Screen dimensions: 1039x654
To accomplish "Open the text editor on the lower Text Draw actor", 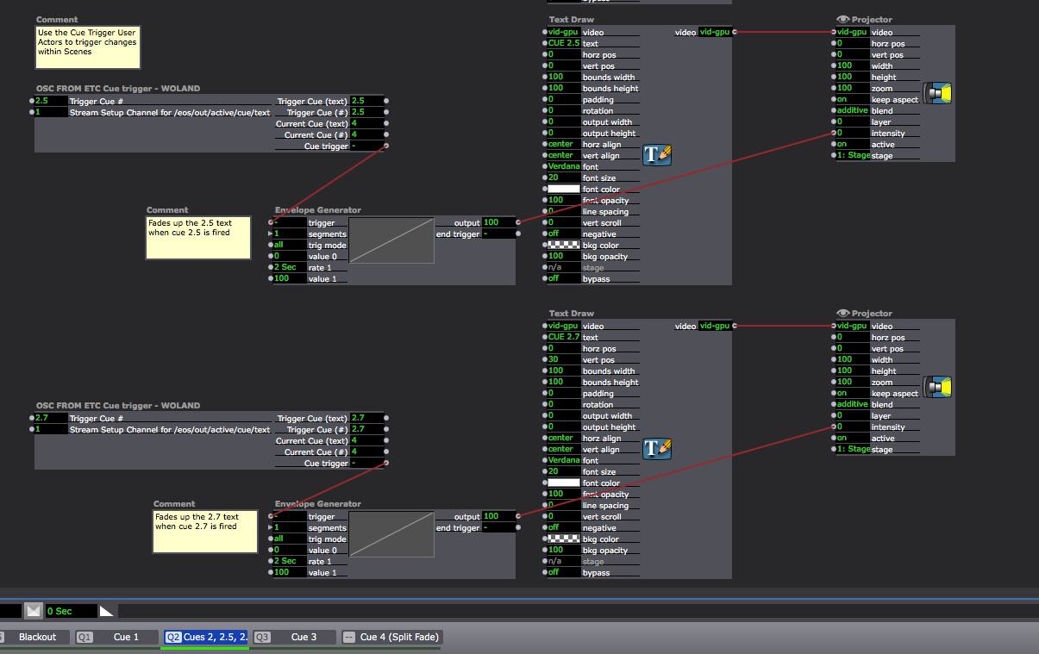I will click(x=656, y=448).
